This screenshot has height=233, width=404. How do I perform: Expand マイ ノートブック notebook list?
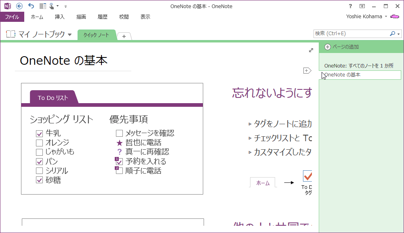[69, 34]
